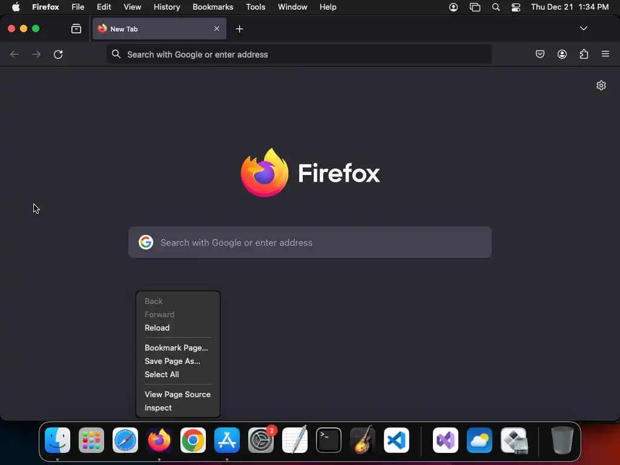
Task: Click greyed-out Back in context menu
Action: [x=153, y=302]
